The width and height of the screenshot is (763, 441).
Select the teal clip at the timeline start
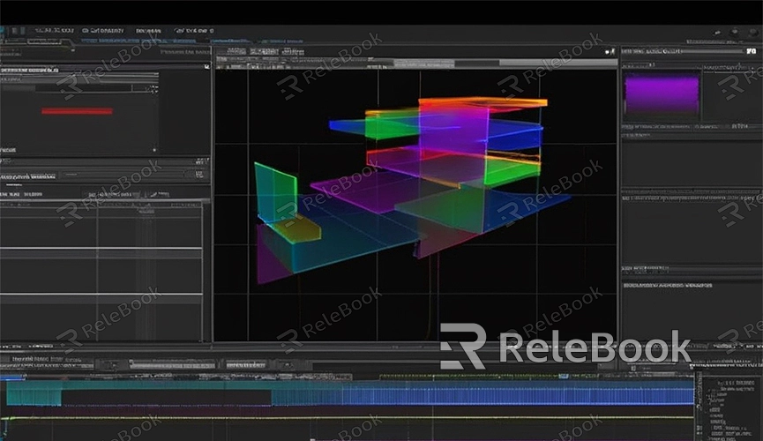tap(34, 393)
